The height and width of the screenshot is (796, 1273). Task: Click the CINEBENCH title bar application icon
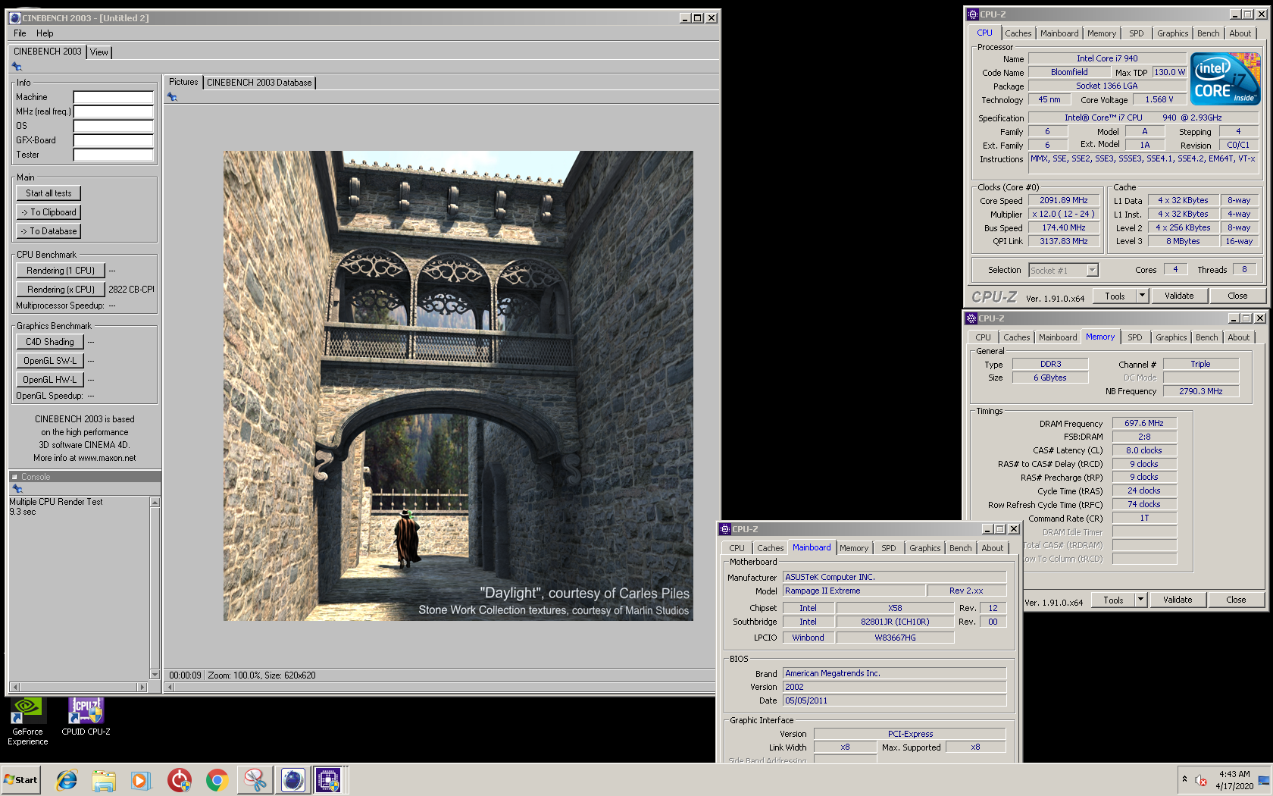click(14, 17)
